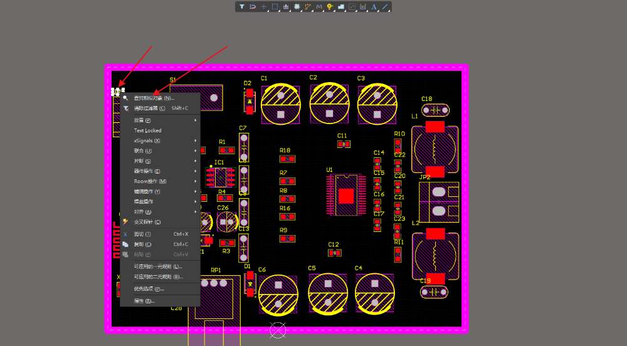Image resolution: width=627 pixels, height=346 pixels.
Task: Choose the move objects cross icon
Action: pyautogui.click(x=263, y=7)
